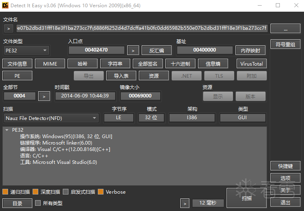The image size is (304, 211).
Task: Open 快捷键 shortcuts
Action: pyautogui.click(x=285, y=166)
